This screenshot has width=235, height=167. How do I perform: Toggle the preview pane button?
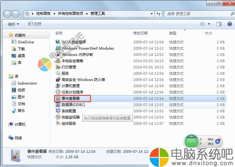tap(219, 24)
